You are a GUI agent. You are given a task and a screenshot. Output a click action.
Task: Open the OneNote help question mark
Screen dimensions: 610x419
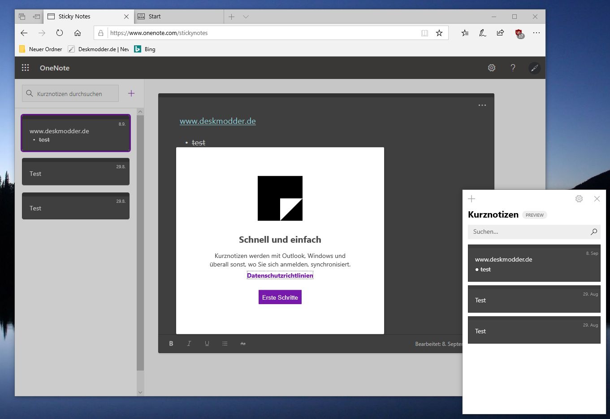[513, 68]
